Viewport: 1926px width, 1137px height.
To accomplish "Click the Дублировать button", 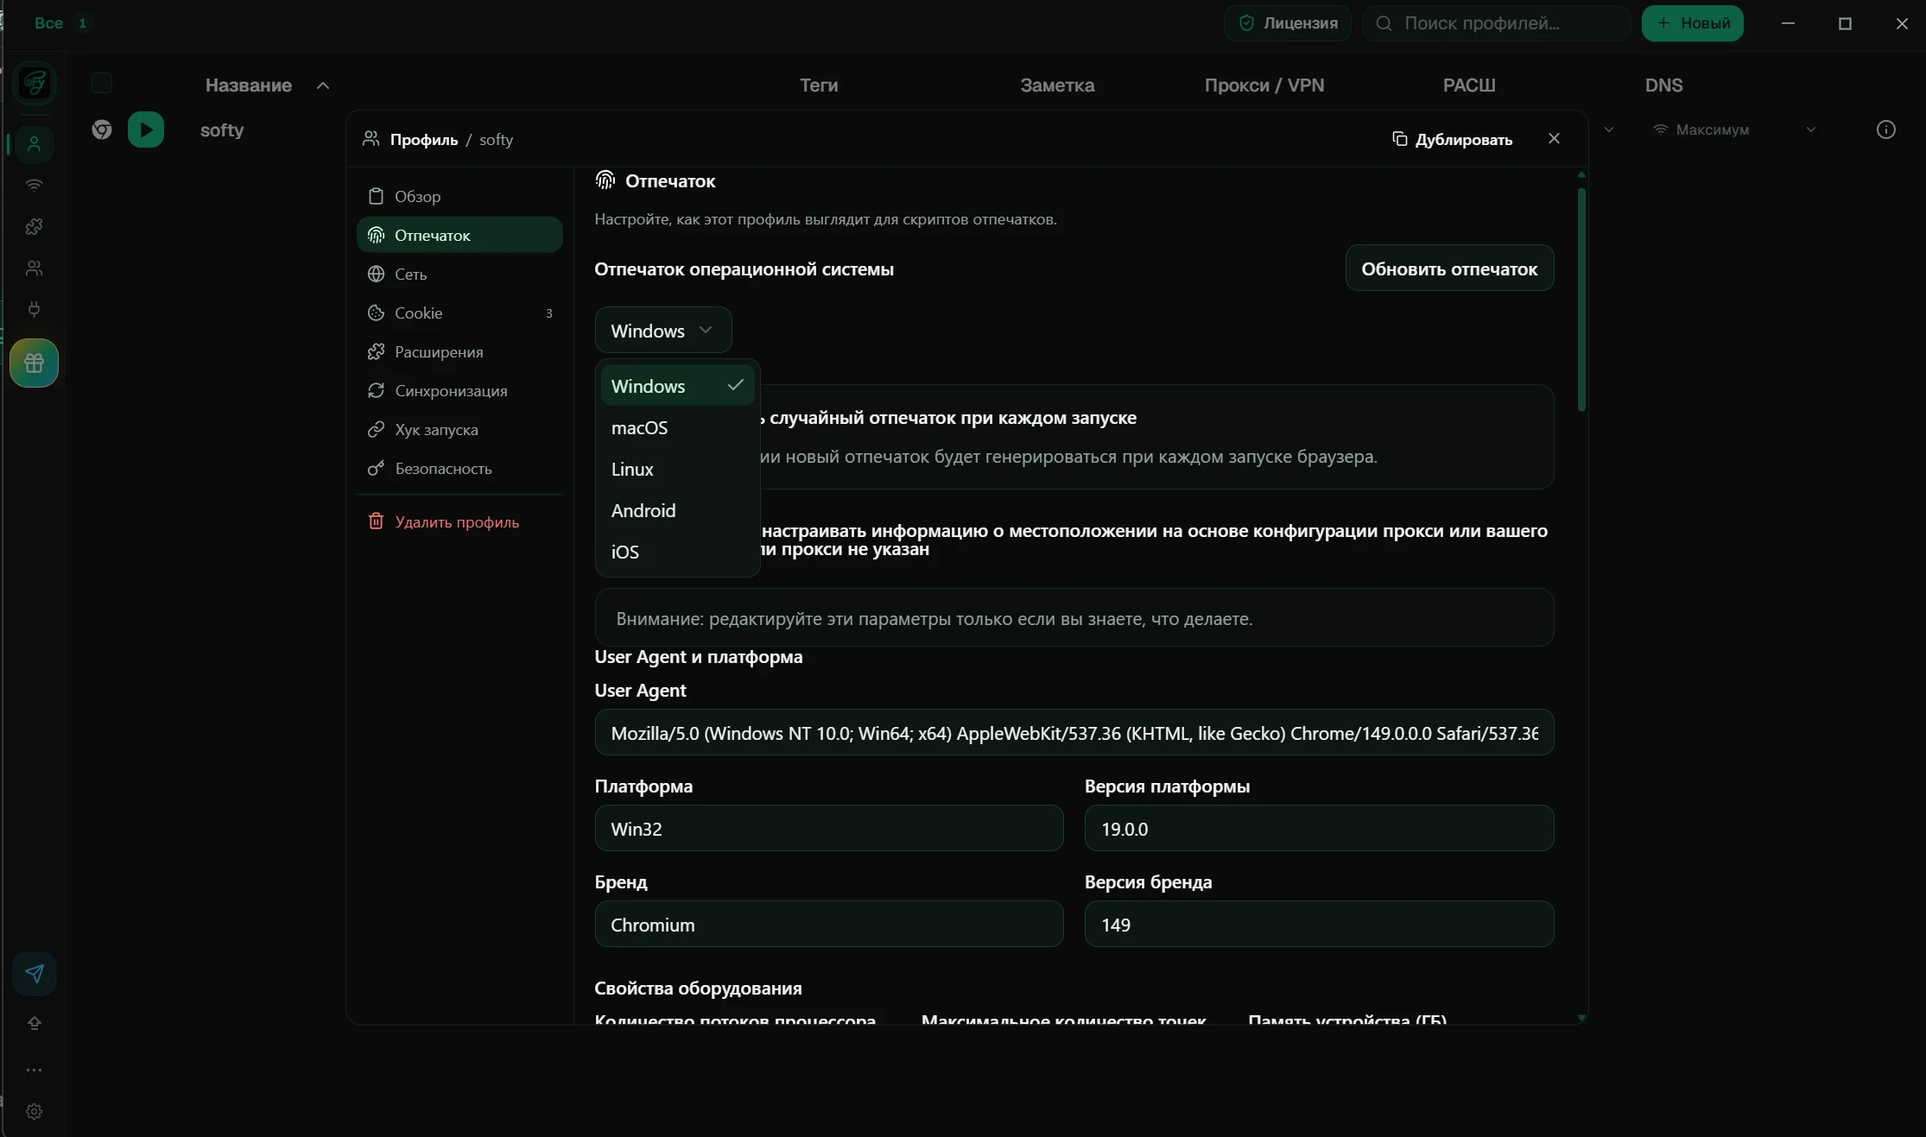I will point(1453,139).
